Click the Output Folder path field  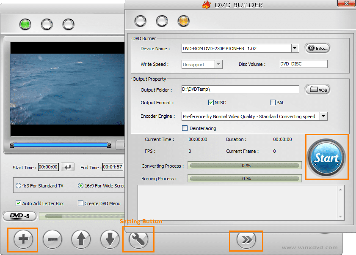tap(240, 89)
